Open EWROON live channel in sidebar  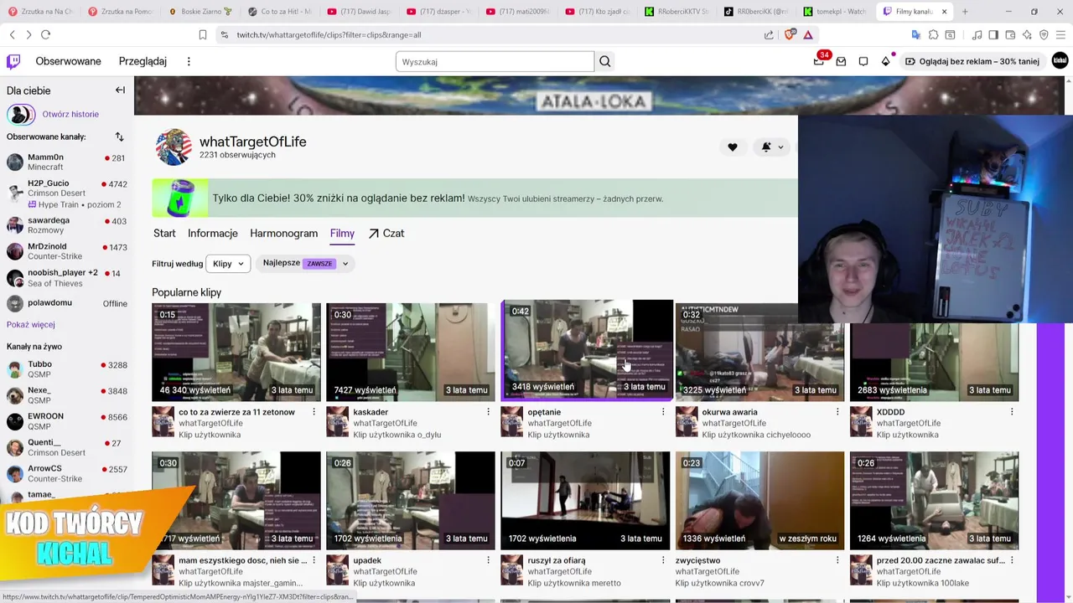coord(66,421)
